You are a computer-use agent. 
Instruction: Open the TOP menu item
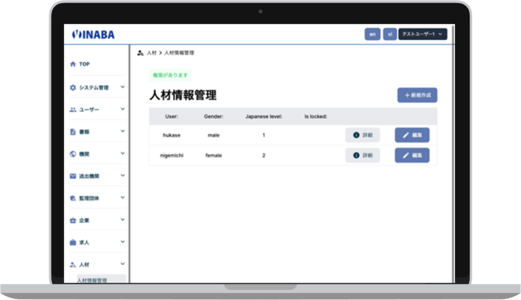[x=84, y=64]
